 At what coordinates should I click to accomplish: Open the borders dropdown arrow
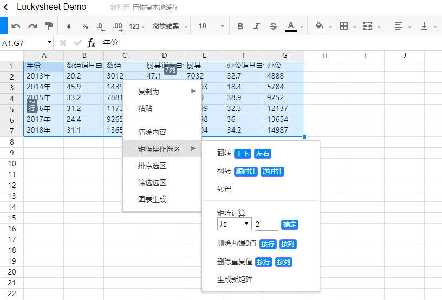point(355,27)
